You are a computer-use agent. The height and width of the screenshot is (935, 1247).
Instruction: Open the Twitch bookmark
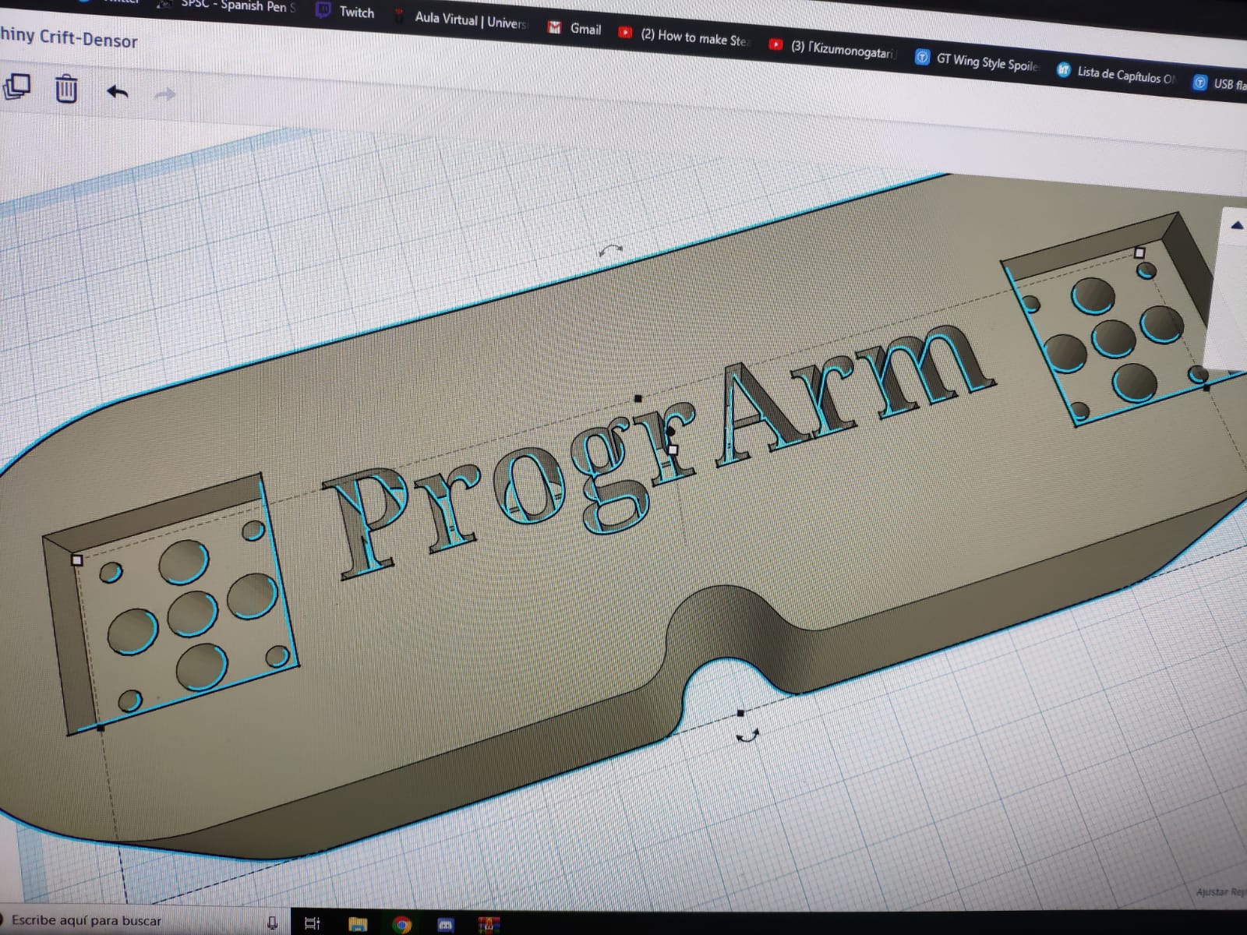pyautogui.click(x=345, y=12)
